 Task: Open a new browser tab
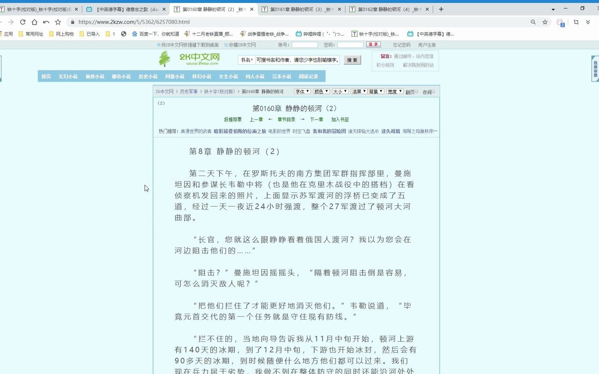[441, 9]
